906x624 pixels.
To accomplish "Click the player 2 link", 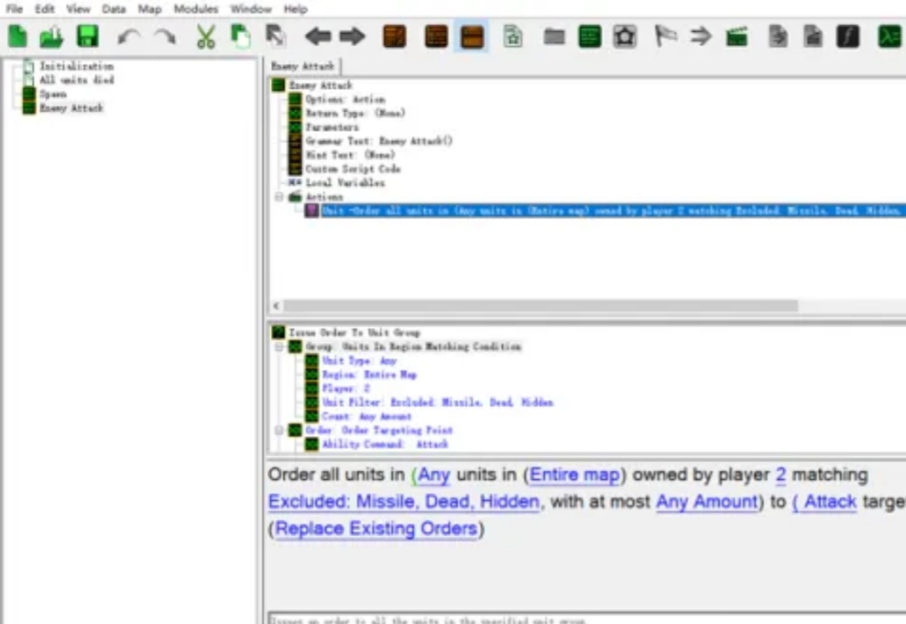I will pos(781,475).
